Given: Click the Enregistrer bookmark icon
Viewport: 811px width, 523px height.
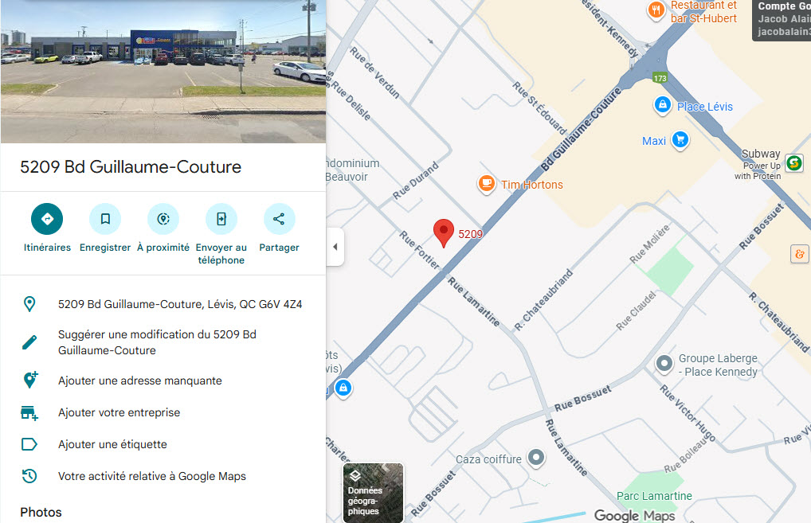Looking at the screenshot, I should tap(105, 219).
